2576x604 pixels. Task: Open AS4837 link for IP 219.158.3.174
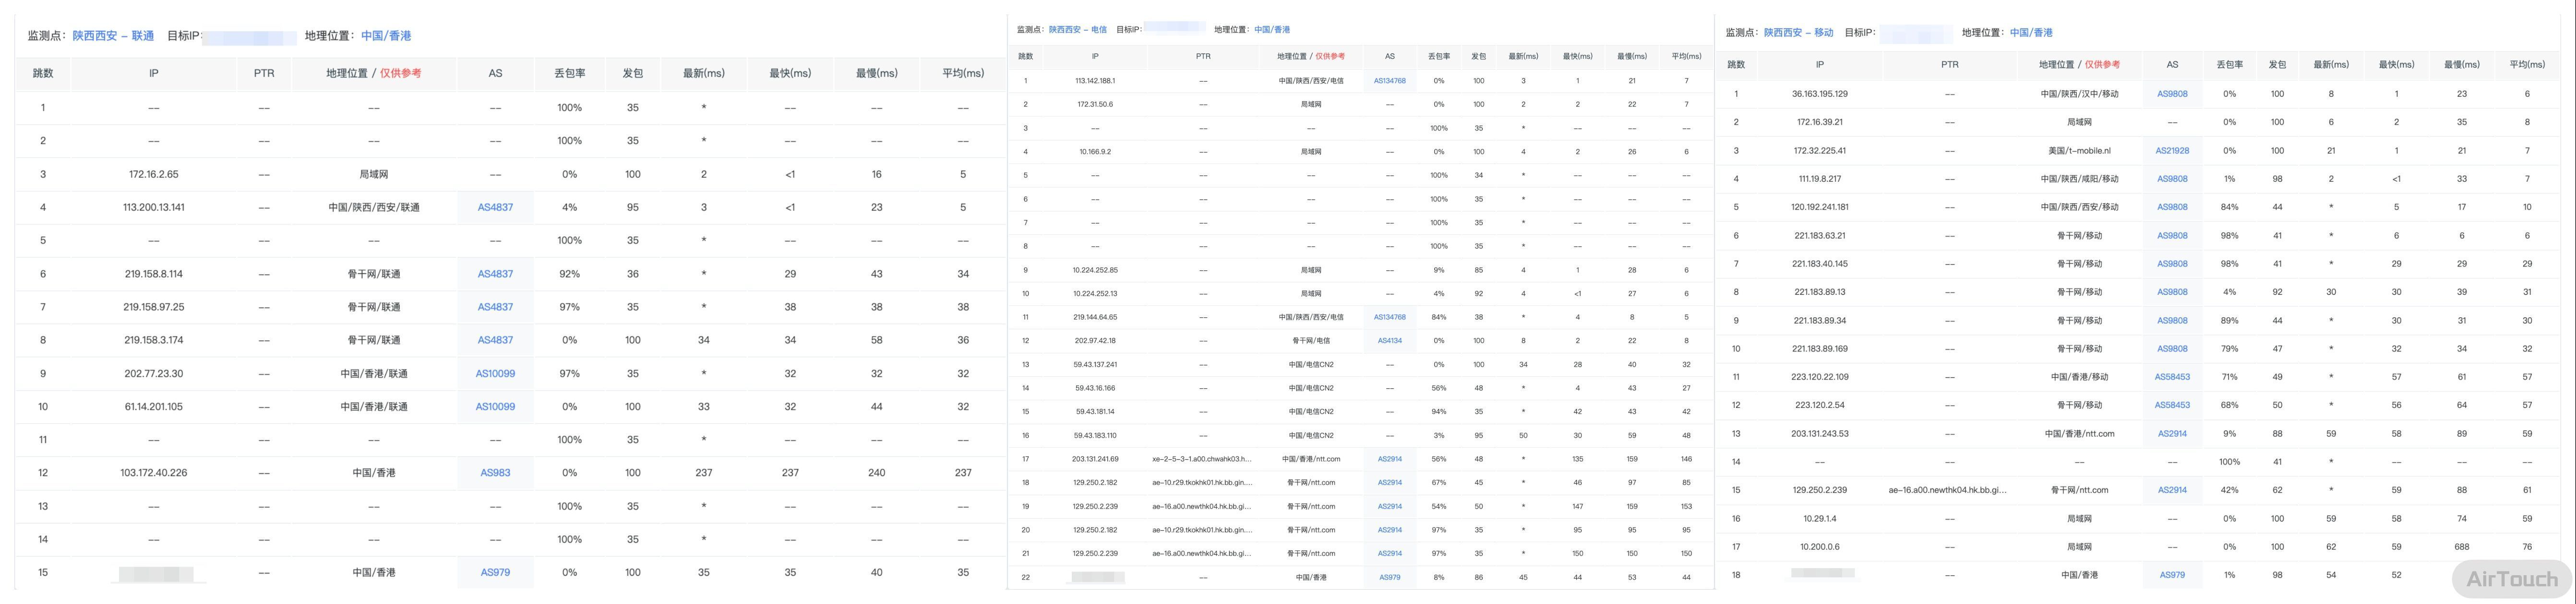pyautogui.click(x=495, y=340)
